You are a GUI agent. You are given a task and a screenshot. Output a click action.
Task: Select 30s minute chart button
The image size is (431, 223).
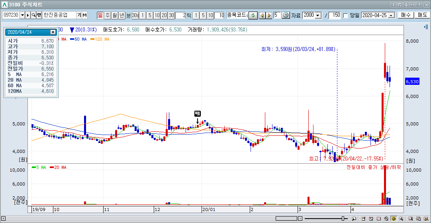click(135, 16)
